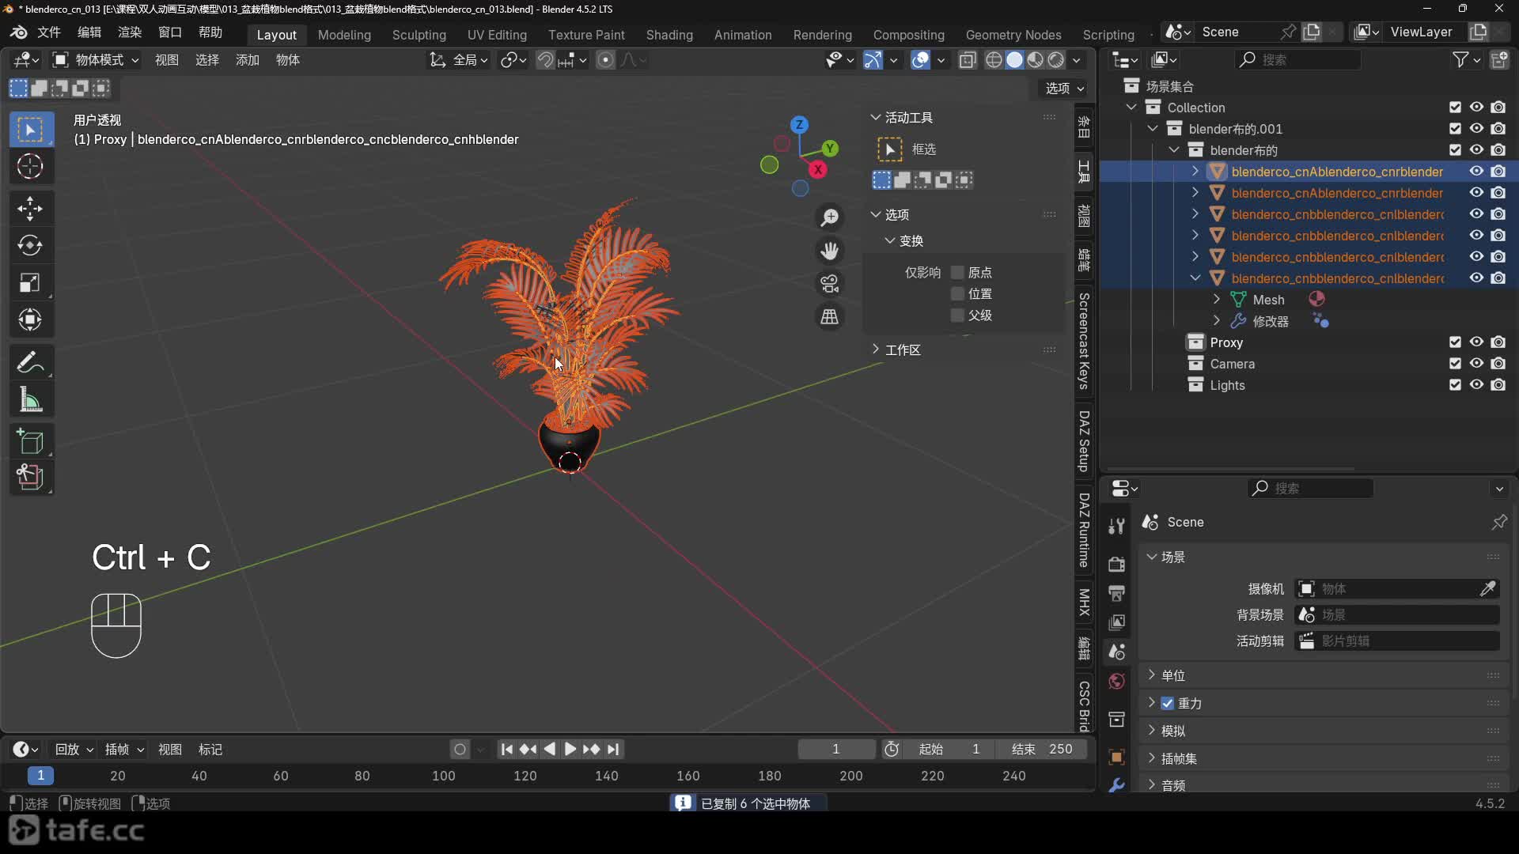Expand the 单位 (Units) section

coord(1172,676)
